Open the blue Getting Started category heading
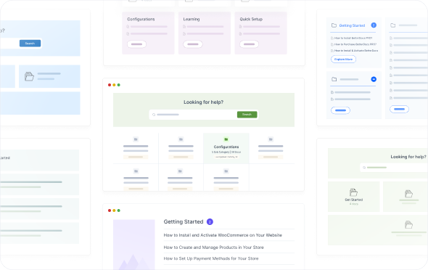Screen dimensions: 428x270 coord(352,25)
